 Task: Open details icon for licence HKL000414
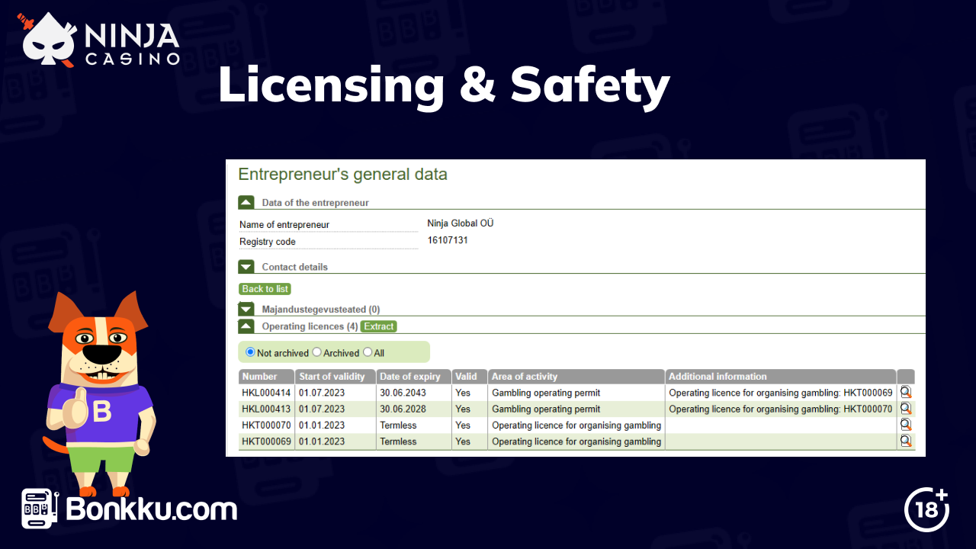tap(906, 392)
